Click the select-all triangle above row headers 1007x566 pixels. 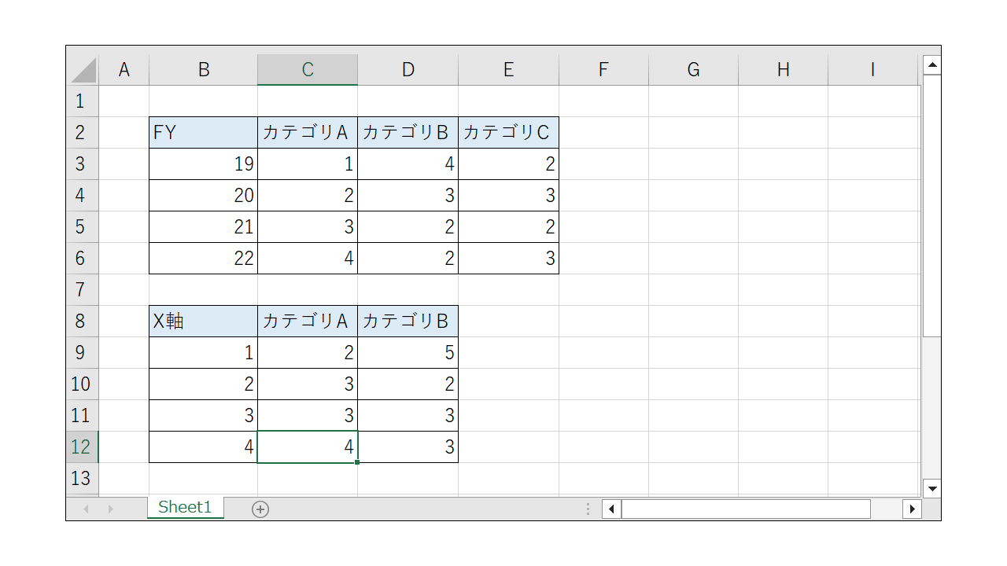click(x=82, y=69)
